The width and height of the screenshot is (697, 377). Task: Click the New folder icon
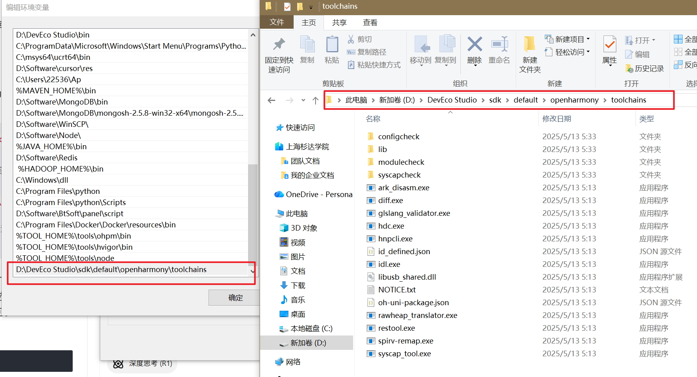coord(529,44)
